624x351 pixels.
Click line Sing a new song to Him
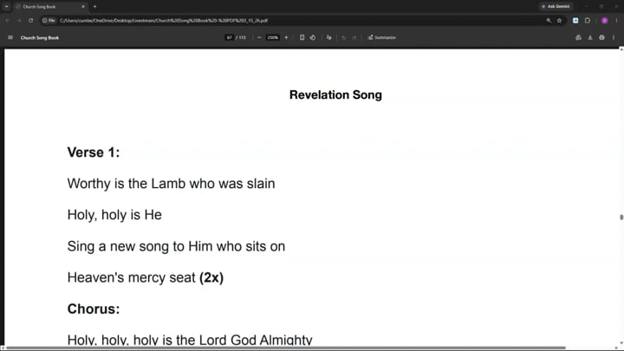[x=176, y=246]
